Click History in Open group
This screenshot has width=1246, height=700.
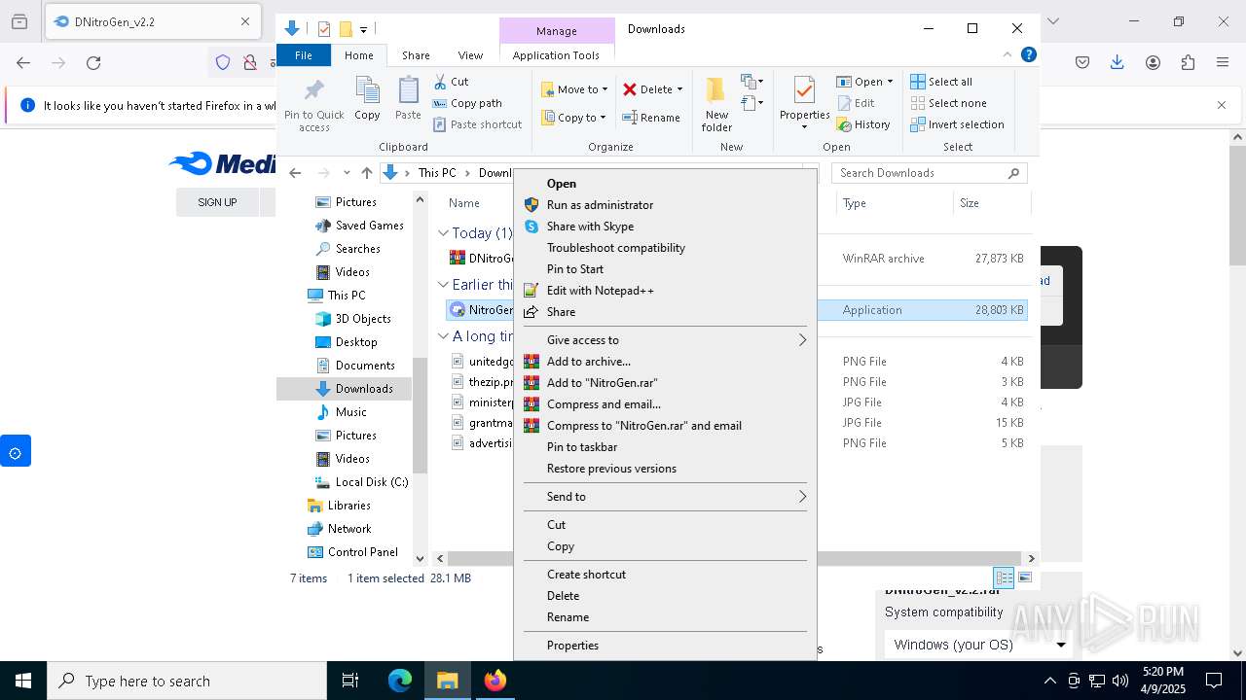click(x=862, y=124)
